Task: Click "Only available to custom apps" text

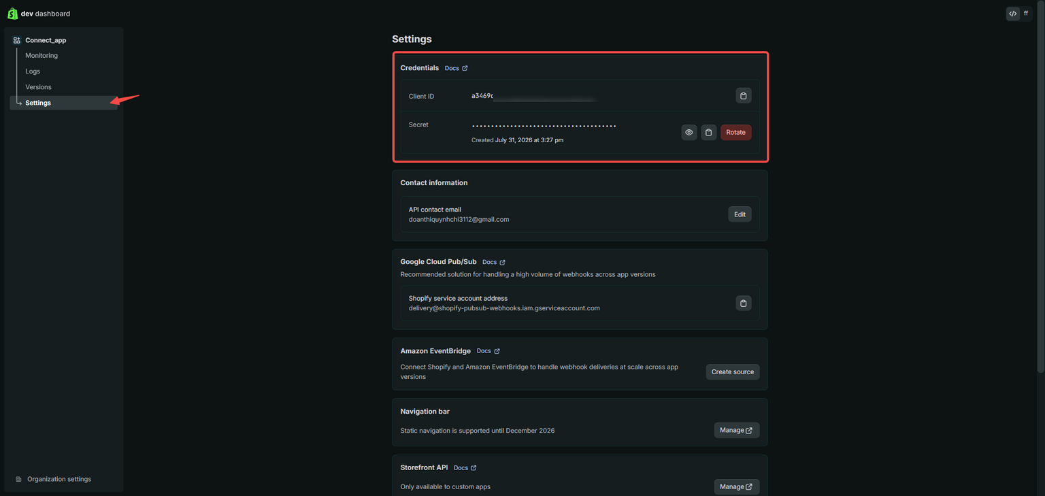Action: tap(446, 487)
